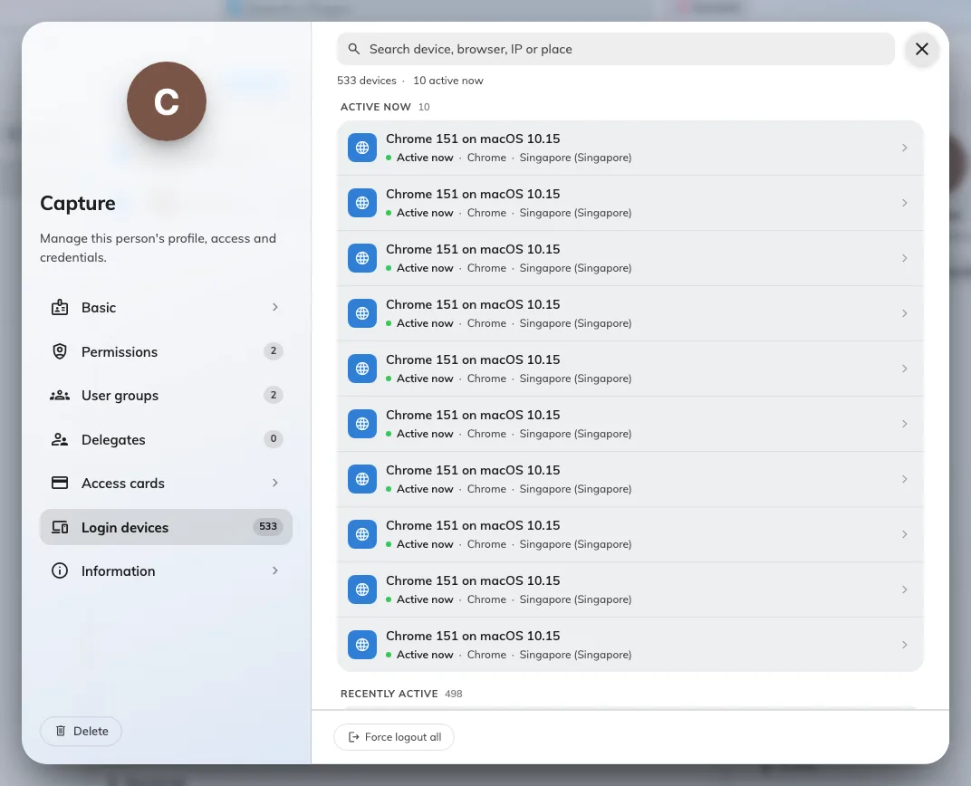Click the Login devices monitor icon

(60, 527)
